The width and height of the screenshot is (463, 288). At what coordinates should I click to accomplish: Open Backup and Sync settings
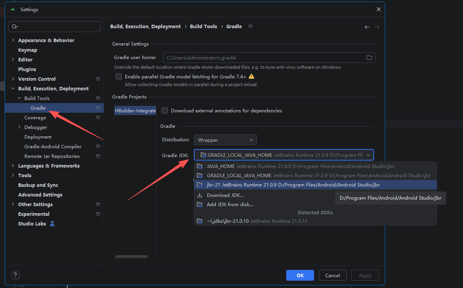click(x=38, y=185)
